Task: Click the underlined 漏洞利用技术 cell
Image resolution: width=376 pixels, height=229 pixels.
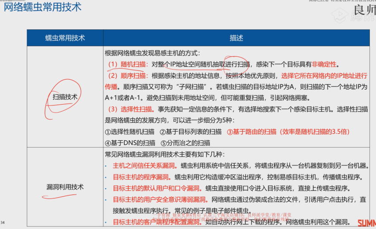Action: pos(65,187)
